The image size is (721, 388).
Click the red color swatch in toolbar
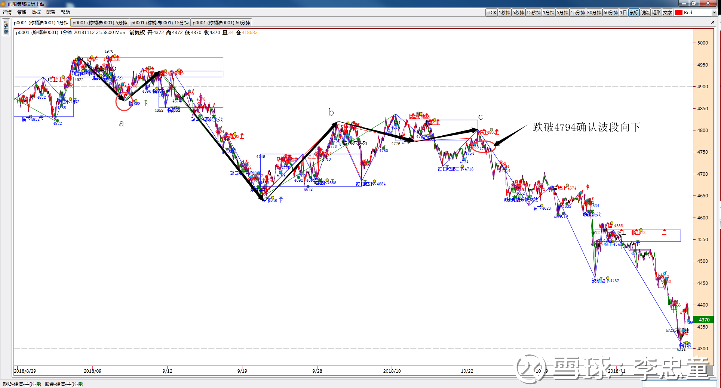pyautogui.click(x=679, y=12)
